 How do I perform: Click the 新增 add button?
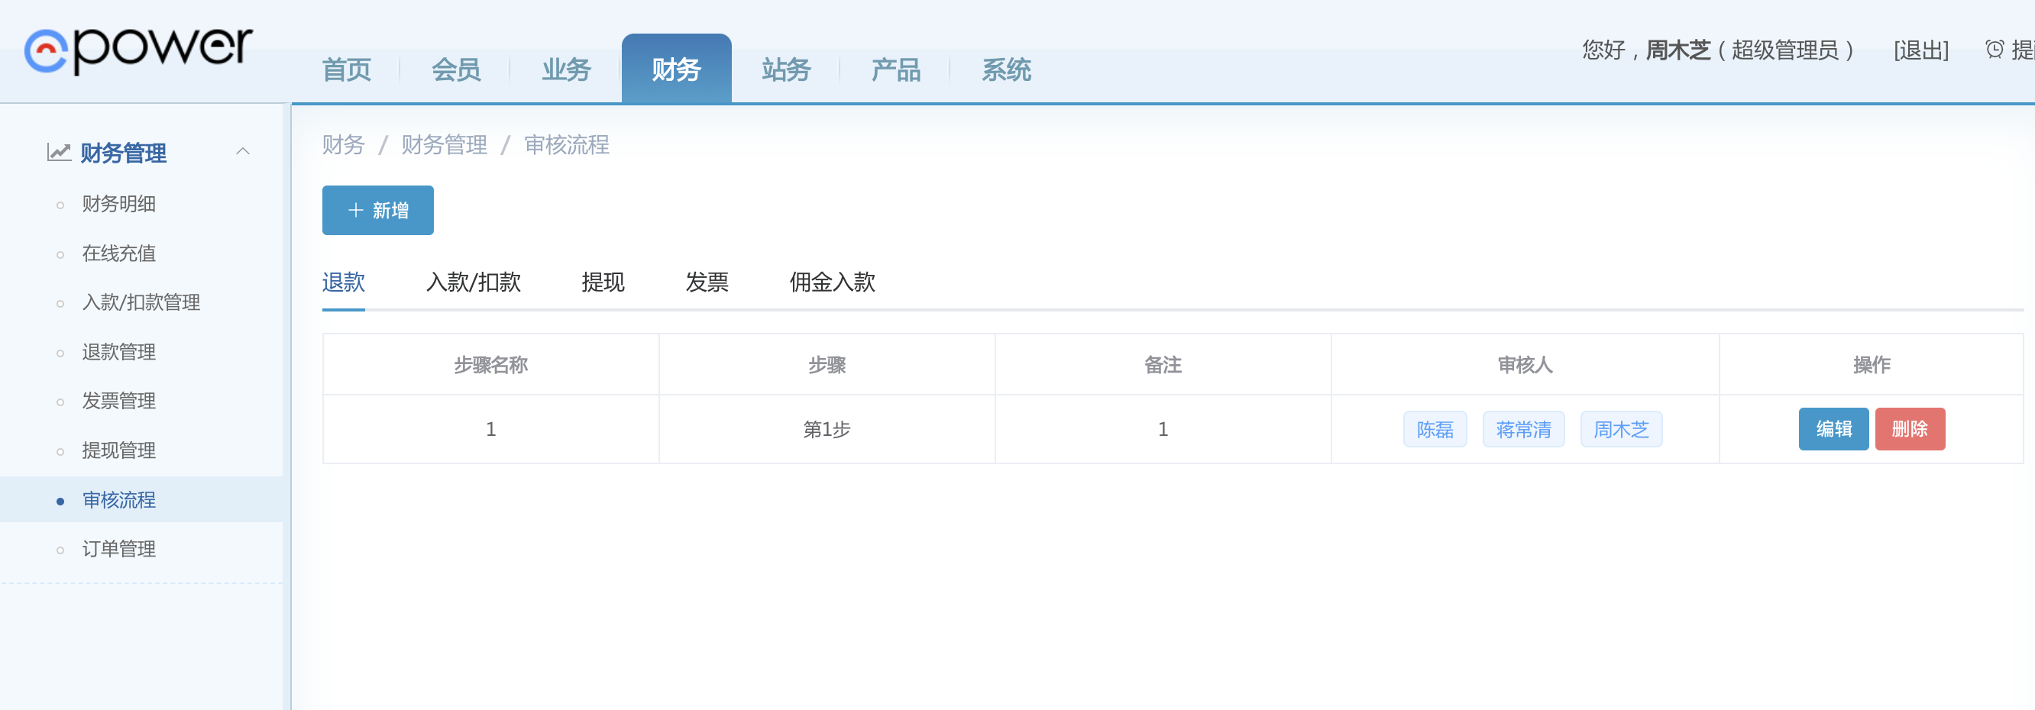point(377,210)
